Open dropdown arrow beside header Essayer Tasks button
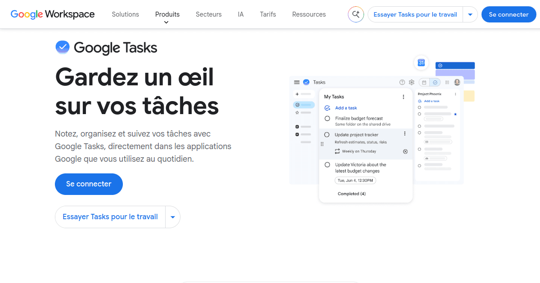The width and height of the screenshot is (540, 283). 470,14
